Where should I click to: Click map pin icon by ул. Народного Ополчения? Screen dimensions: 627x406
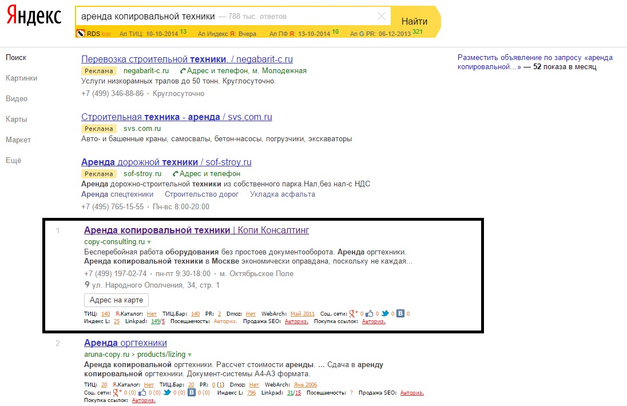tap(87, 285)
